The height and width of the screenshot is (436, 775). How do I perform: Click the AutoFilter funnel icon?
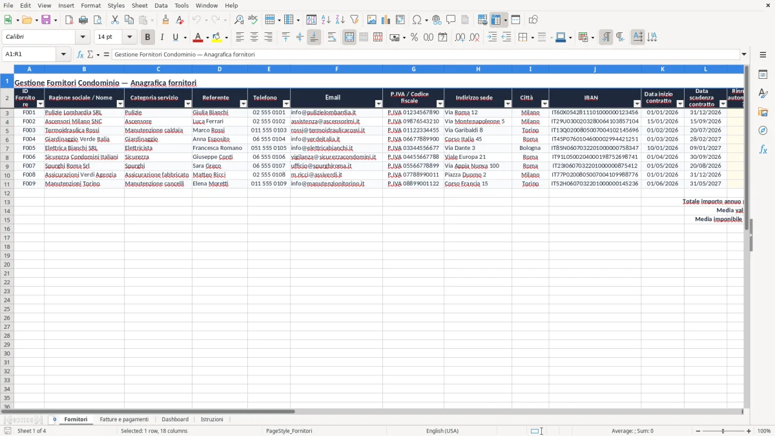[x=355, y=20]
